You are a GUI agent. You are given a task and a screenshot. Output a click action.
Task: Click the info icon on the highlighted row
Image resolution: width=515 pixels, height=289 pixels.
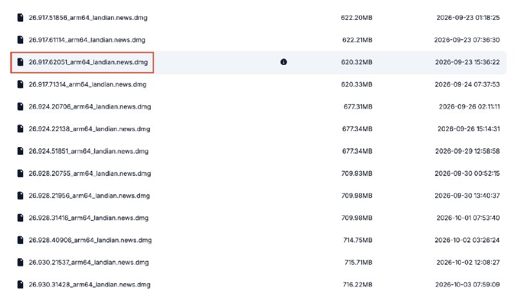tap(283, 62)
